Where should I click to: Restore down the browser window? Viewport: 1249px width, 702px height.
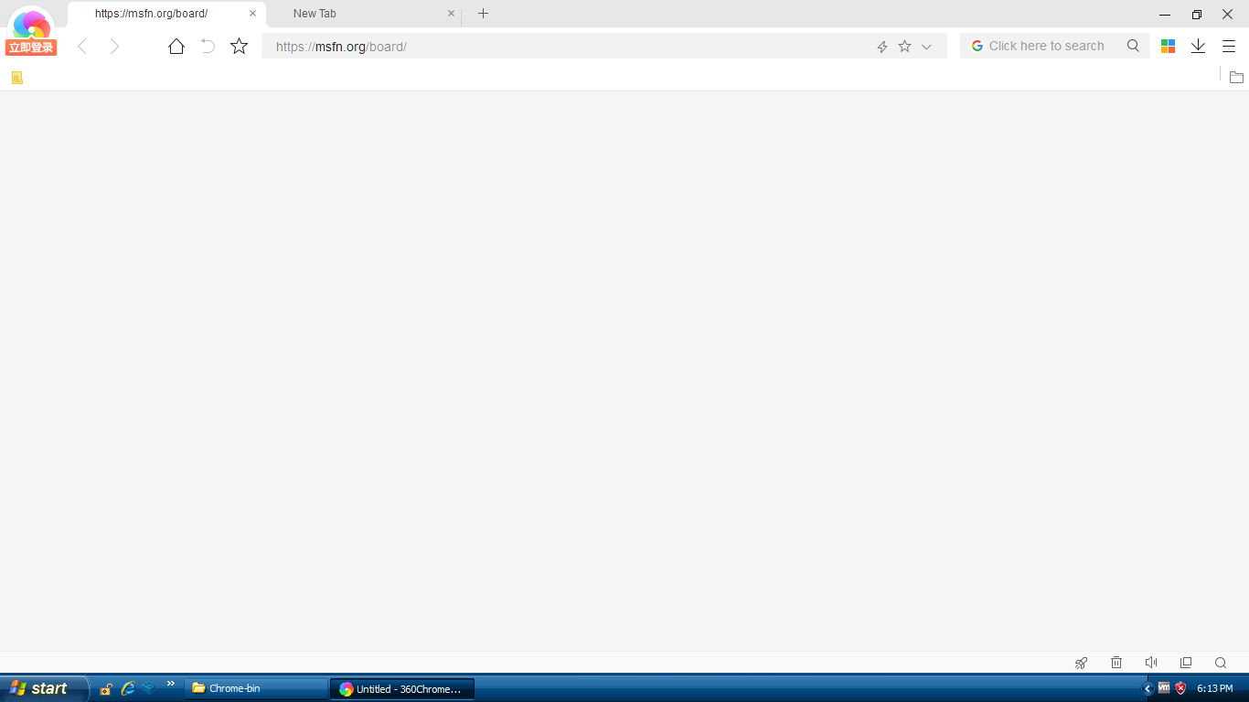(1197, 15)
